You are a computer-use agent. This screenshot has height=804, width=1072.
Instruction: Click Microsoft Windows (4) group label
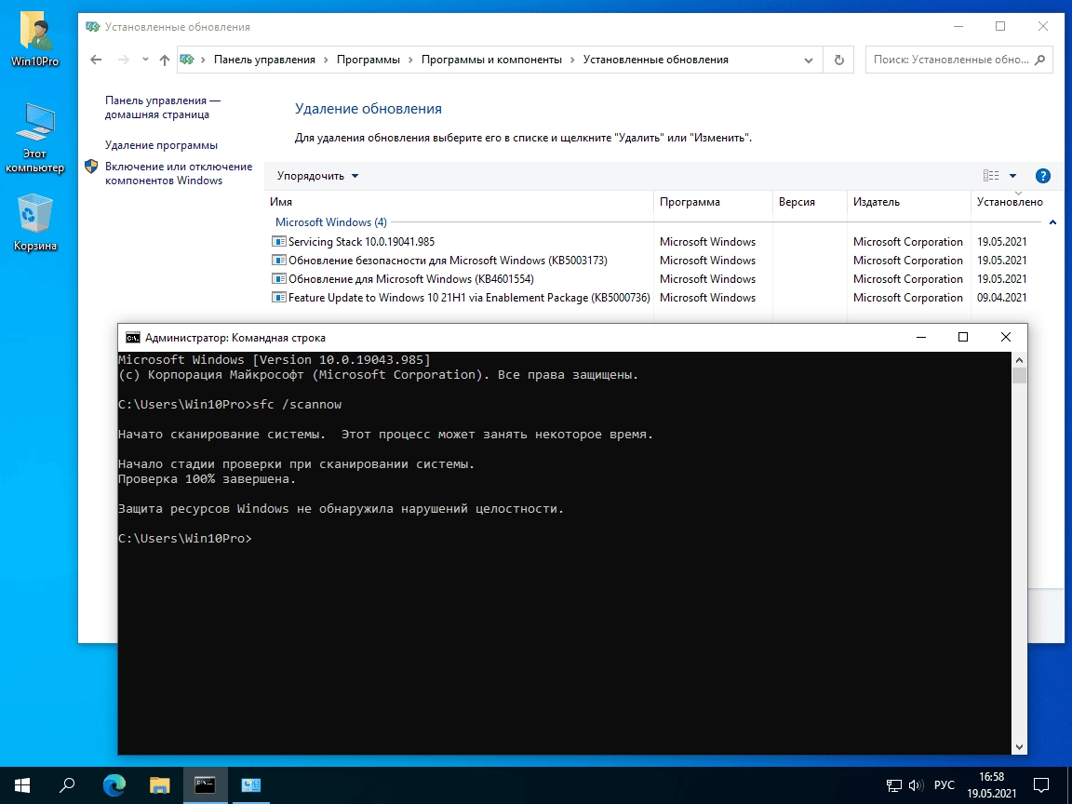tap(331, 222)
